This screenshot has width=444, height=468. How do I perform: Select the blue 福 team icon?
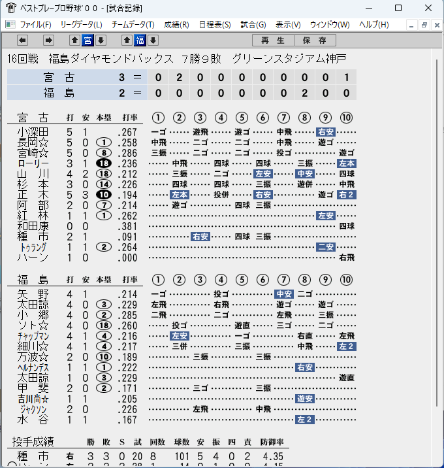coord(140,41)
